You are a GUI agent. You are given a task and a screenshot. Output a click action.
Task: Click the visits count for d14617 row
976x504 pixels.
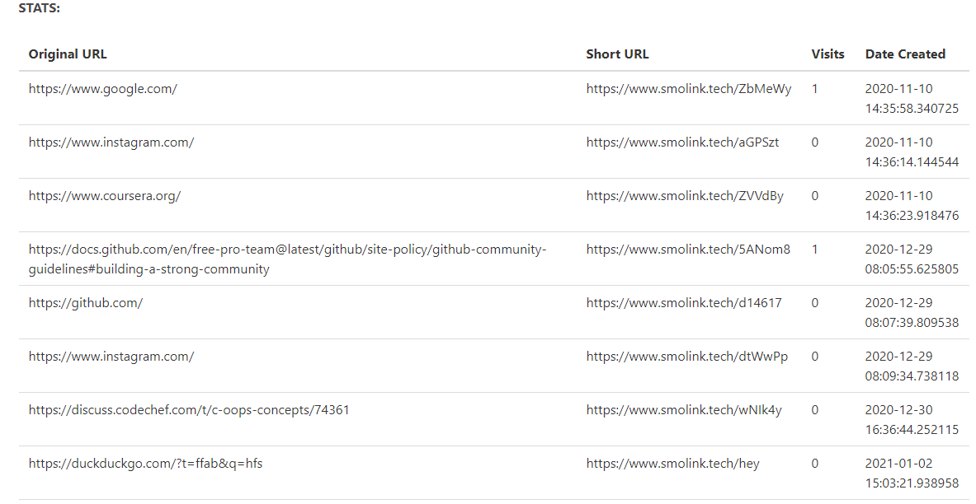tap(815, 303)
